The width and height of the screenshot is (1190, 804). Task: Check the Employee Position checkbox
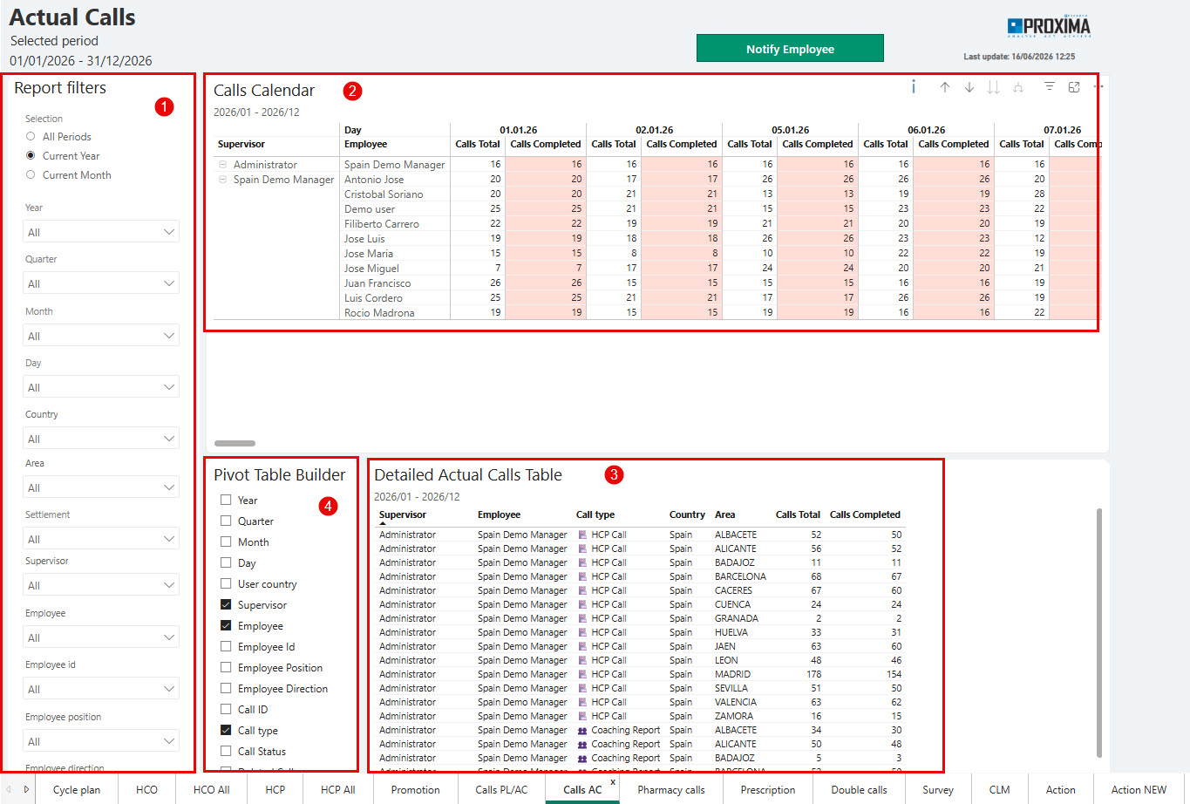pyautogui.click(x=226, y=668)
